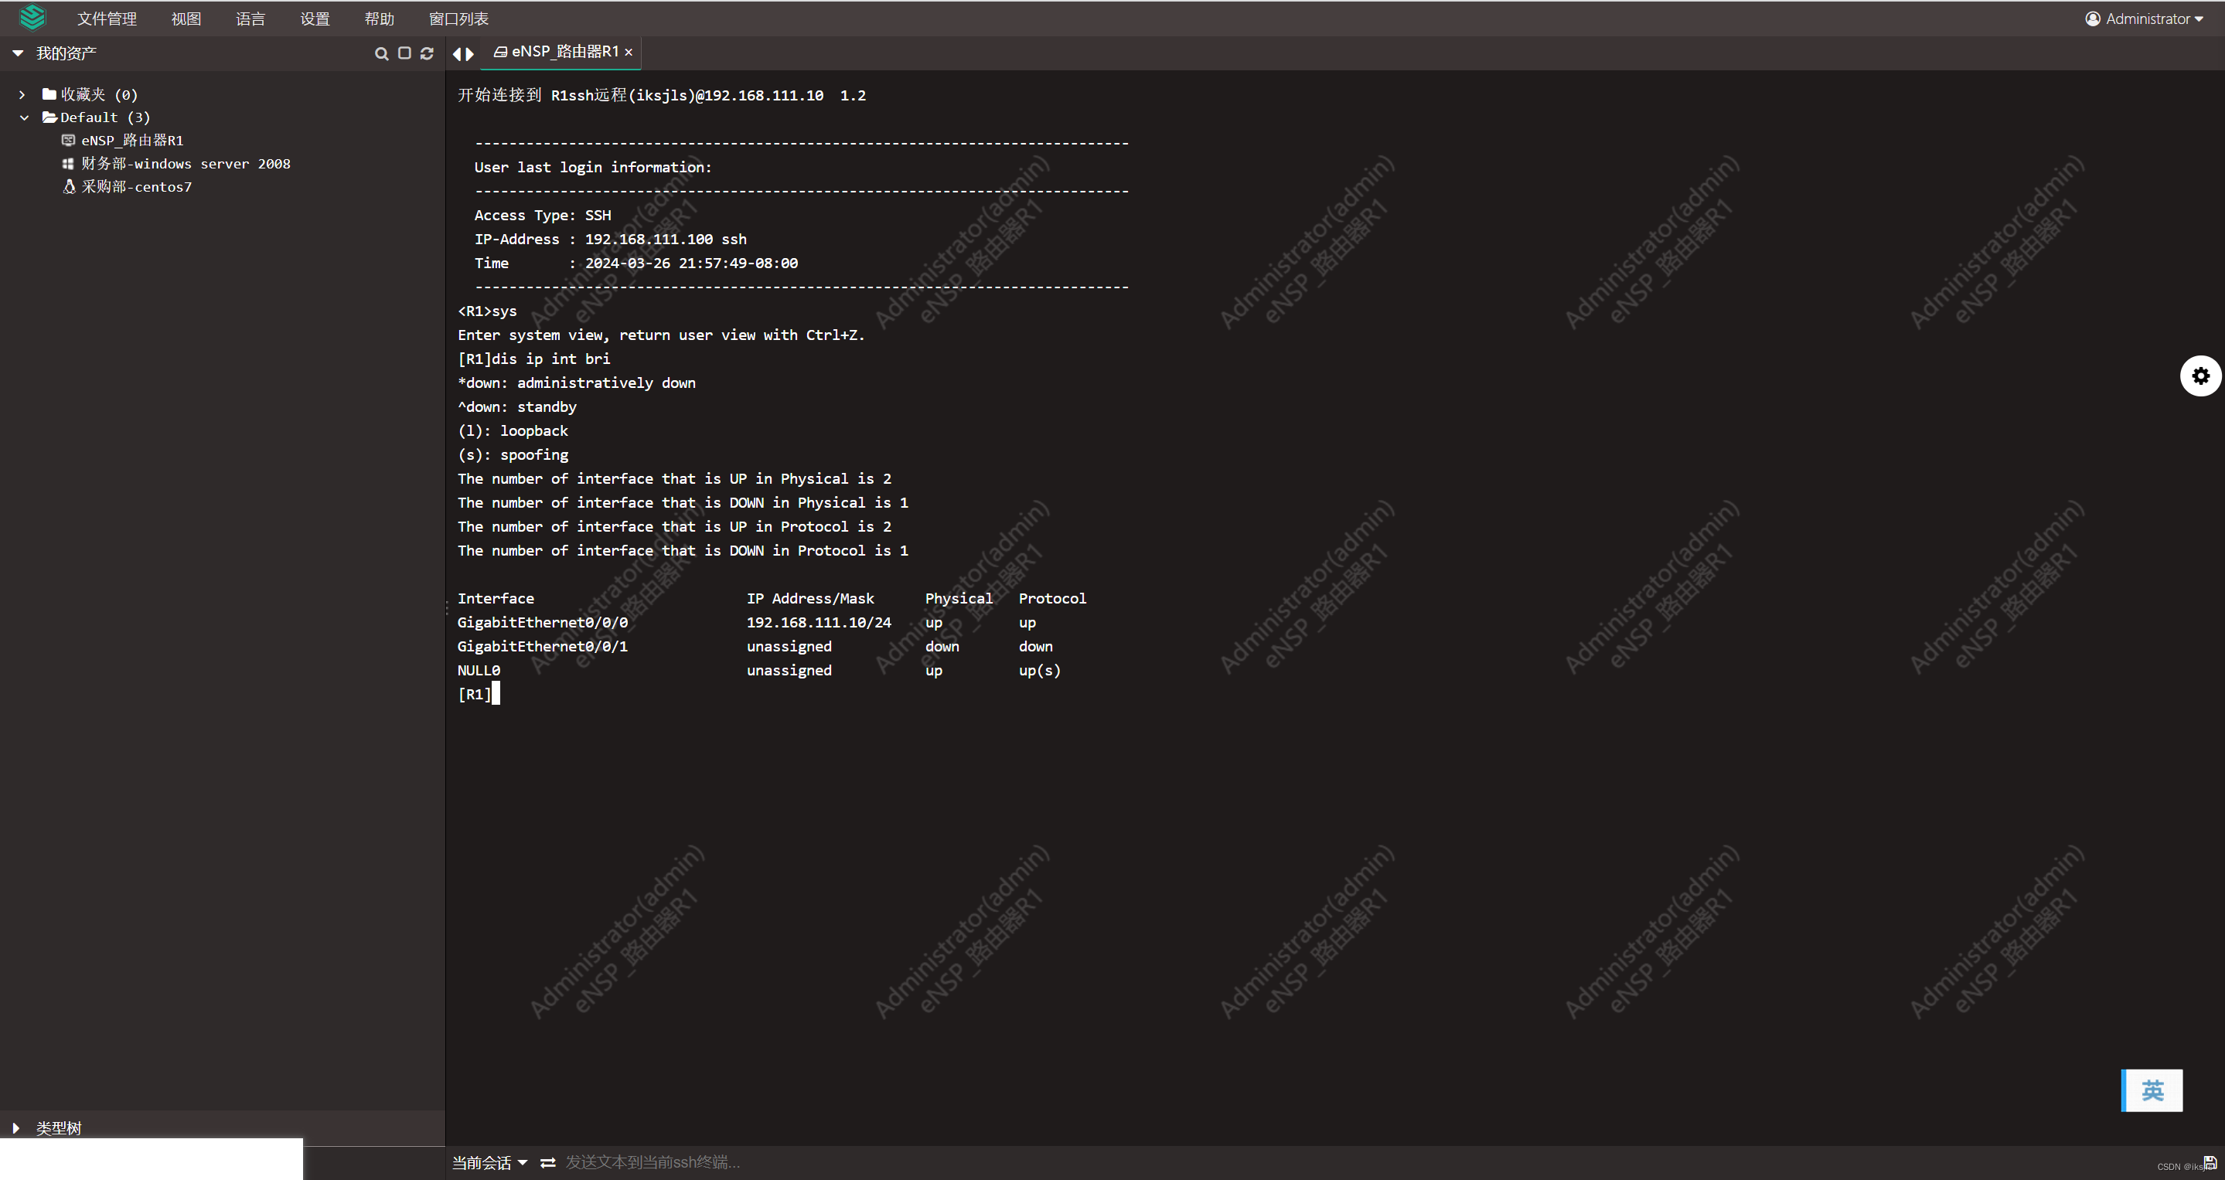Toggle the 英 input language indicator

[2152, 1090]
